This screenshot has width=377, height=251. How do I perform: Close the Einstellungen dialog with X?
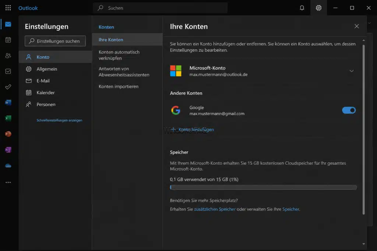tap(356, 26)
